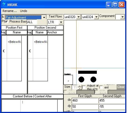Click the ALL input field
This screenshot has width=128, height=113.
point(32,22)
